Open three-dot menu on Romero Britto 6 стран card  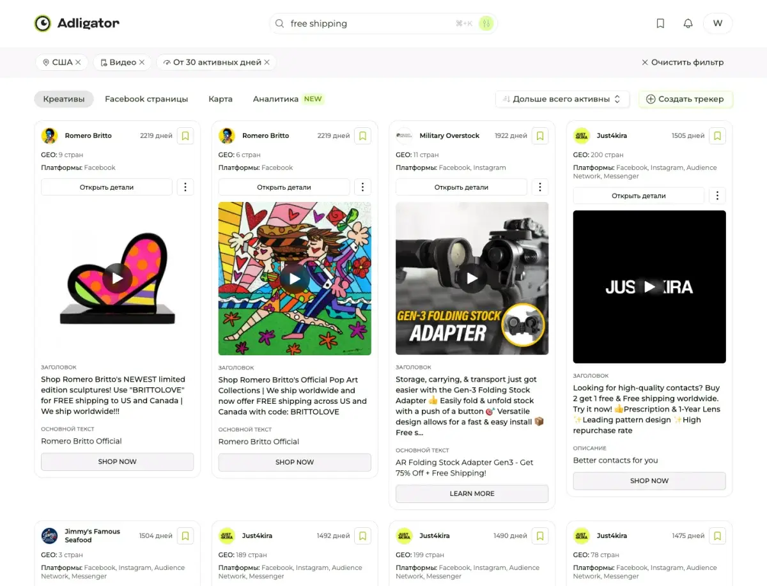pos(362,187)
